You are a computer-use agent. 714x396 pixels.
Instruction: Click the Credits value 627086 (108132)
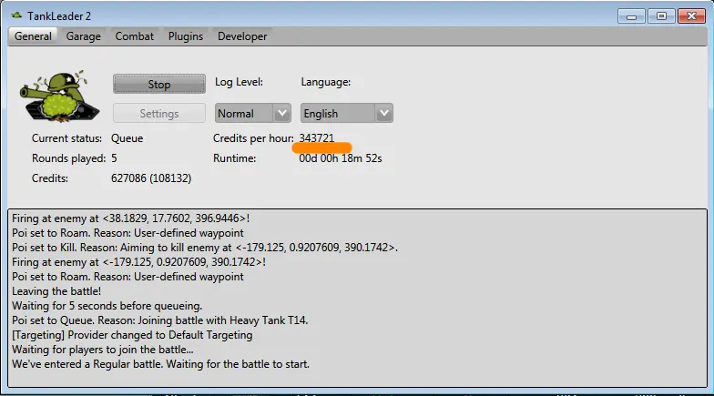click(151, 178)
